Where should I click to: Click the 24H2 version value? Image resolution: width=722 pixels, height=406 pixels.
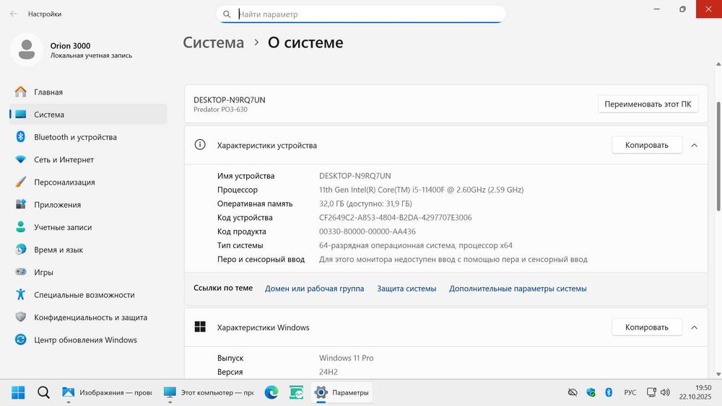[x=329, y=371]
